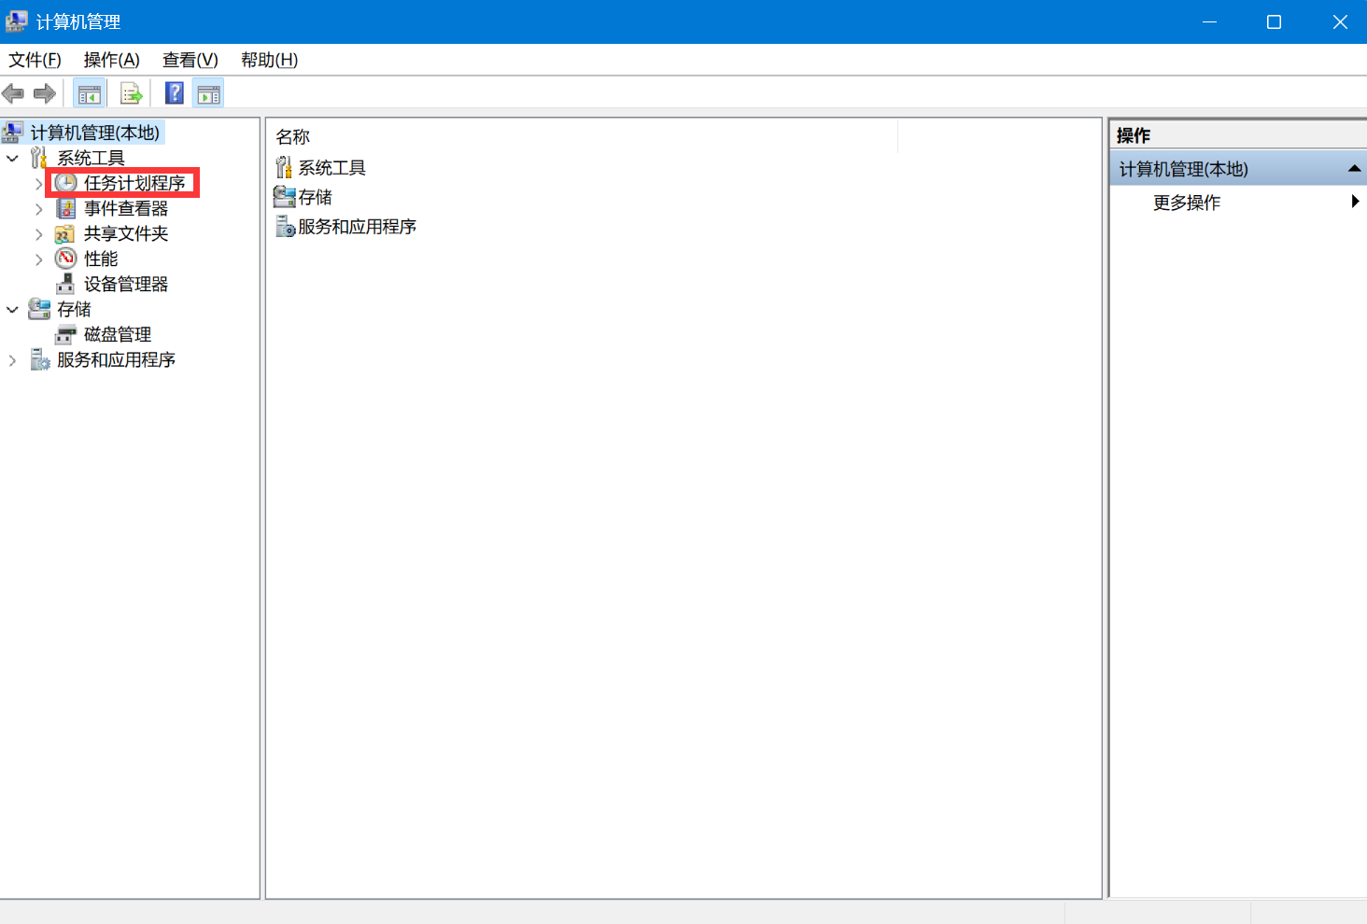Click the 系统工具 tools icon in the tree

point(38,158)
